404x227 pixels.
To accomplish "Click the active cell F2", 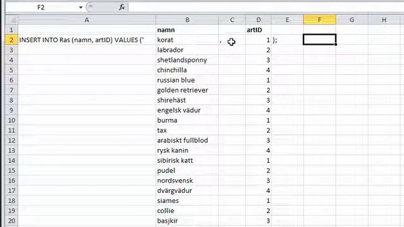I will click(319, 40).
